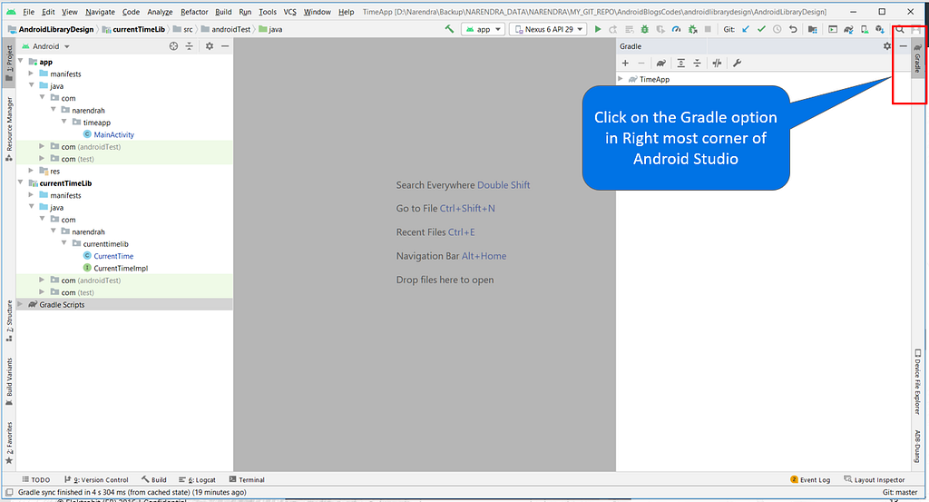The height and width of the screenshot is (502, 929).
Task: Open Gradle build tool settings wrench
Action: click(x=737, y=63)
